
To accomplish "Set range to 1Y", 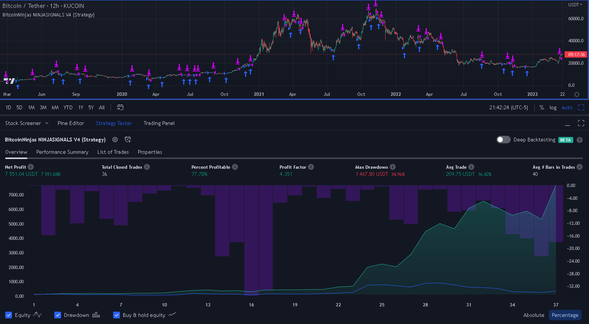I will click(81, 107).
